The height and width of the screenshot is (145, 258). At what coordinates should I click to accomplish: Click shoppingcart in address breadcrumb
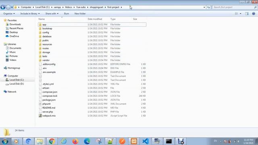[x=96, y=7]
